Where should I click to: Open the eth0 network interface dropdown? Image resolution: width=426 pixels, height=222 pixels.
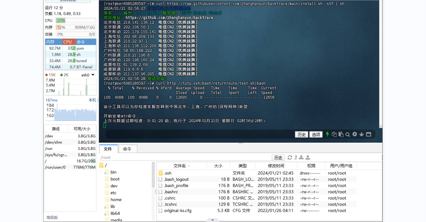pos(93,75)
